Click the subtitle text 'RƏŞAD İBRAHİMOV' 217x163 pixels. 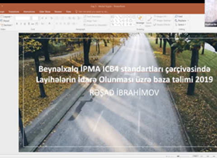click(124, 93)
